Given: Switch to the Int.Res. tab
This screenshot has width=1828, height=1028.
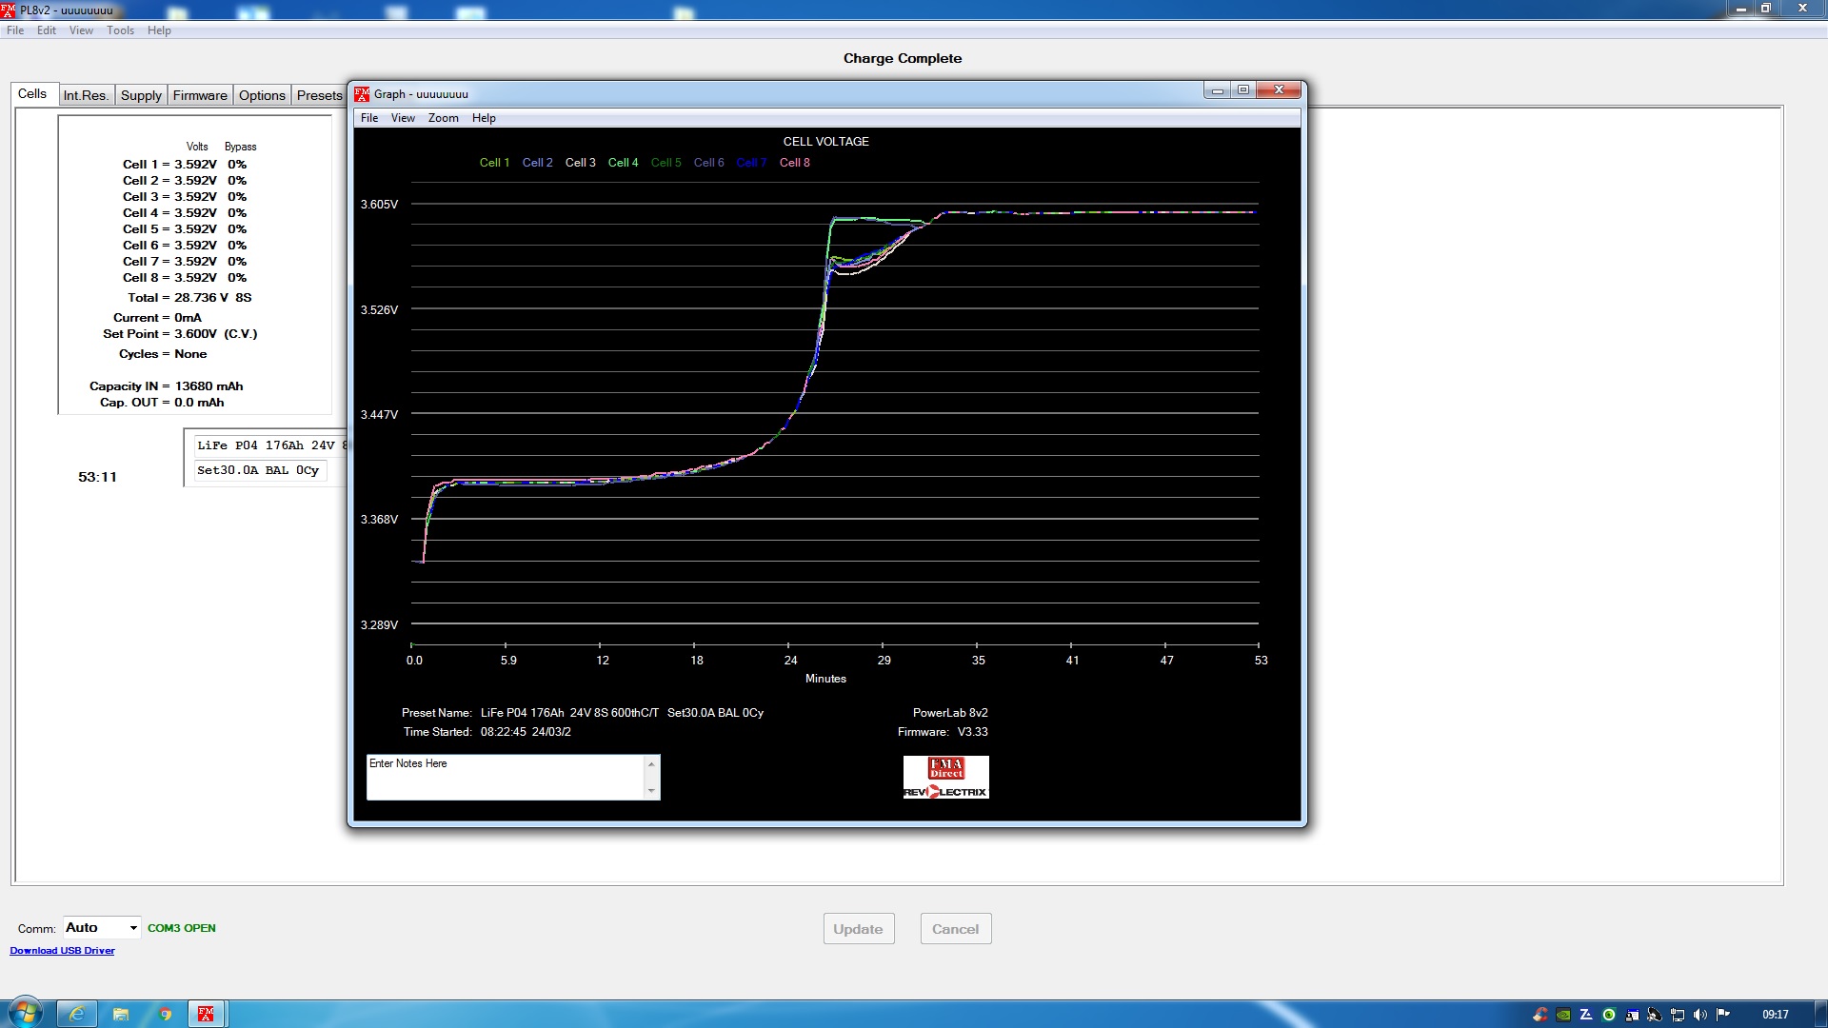Looking at the screenshot, I should pyautogui.click(x=86, y=95).
